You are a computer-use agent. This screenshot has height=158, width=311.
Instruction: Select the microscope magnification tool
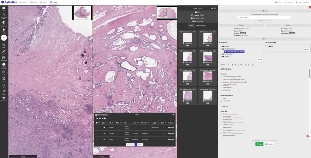[x=4, y=31]
